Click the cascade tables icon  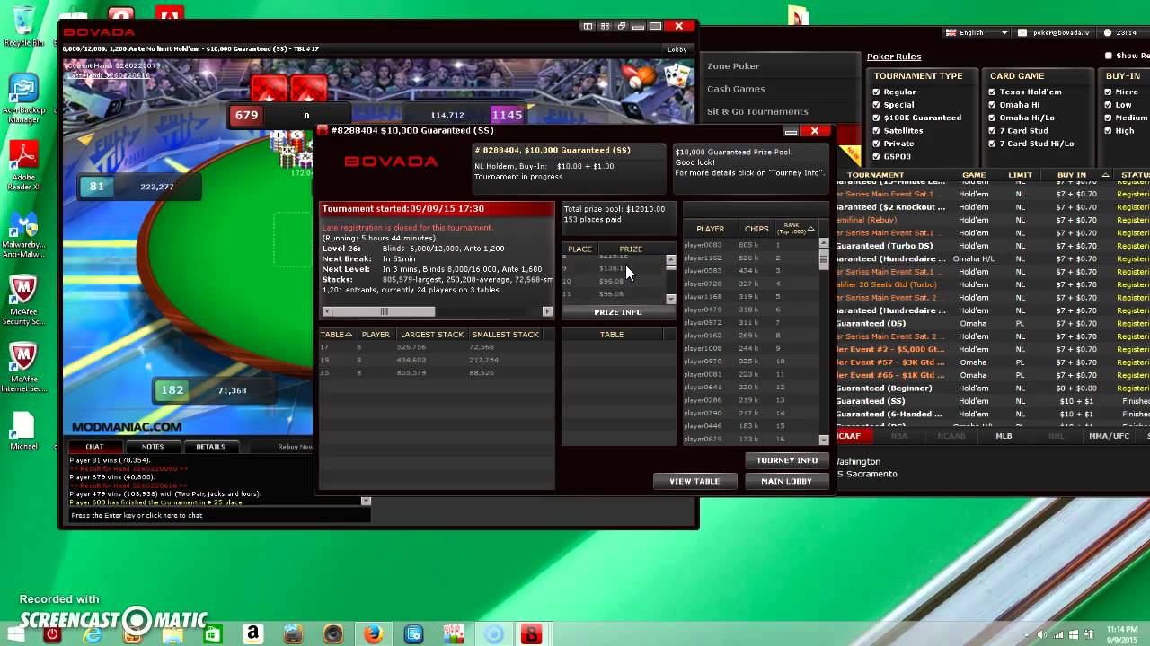621,26
